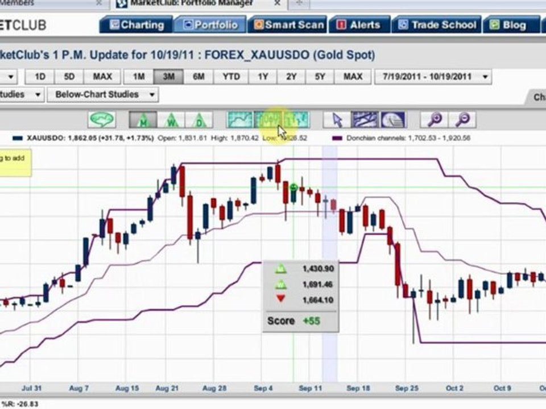The width and height of the screenshot is (546, 409).
Task: Open the 7/19/2011 - 10/19/2011 date range dropdown
Action: (x=433, y=77)
